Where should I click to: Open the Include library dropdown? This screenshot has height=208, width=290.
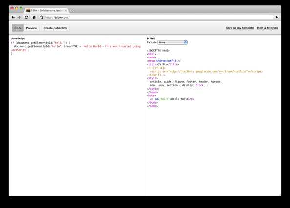point(172,42)
